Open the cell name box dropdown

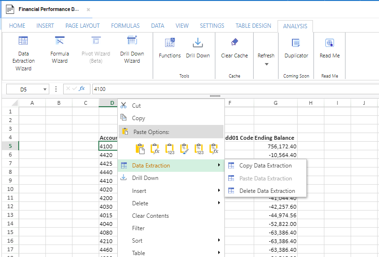pyautogui.click(x=45, y=89)
